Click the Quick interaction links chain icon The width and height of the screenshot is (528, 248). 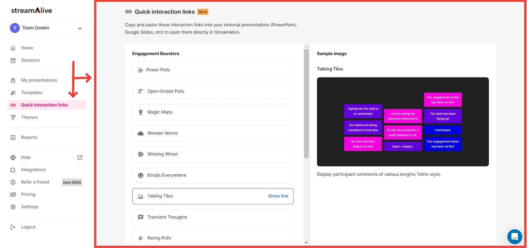[x=13, y=105]
